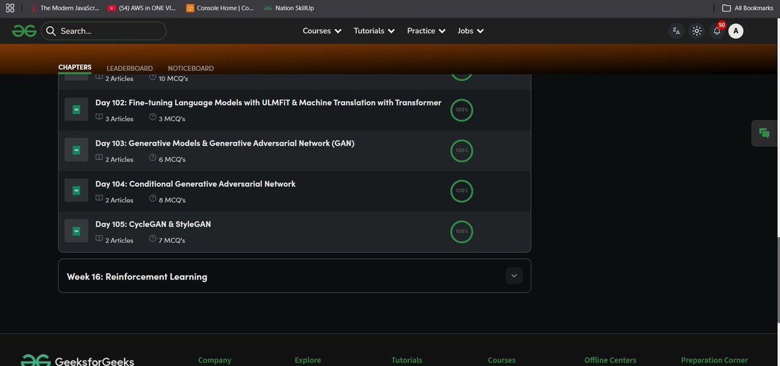
Task: Click the question icon beside Day 105's 7 MCQ's
Action: 152,239
